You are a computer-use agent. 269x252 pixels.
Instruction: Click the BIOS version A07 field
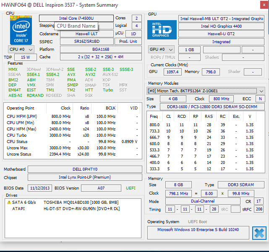pyautogui.click(x=101, y=188)
